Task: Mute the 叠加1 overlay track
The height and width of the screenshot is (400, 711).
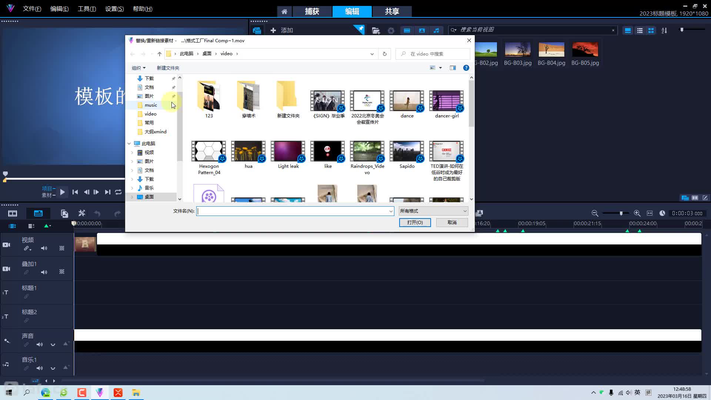Action: [x=44, y=272]
